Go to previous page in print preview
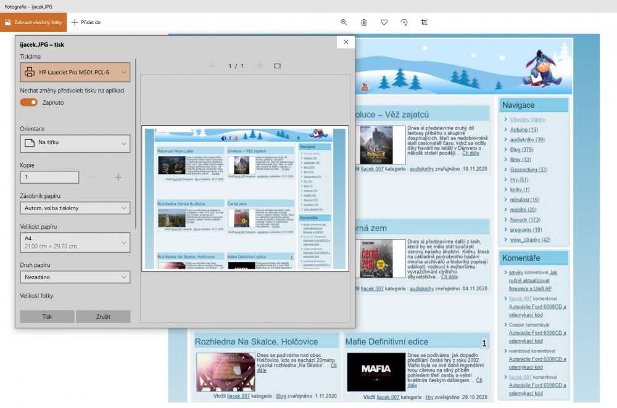 213,66
